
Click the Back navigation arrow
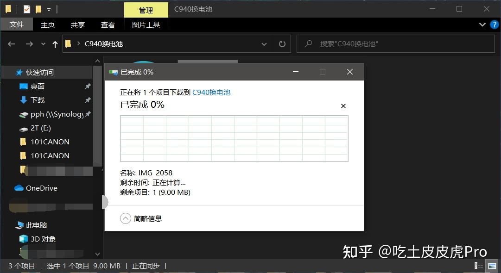(11, 43)
